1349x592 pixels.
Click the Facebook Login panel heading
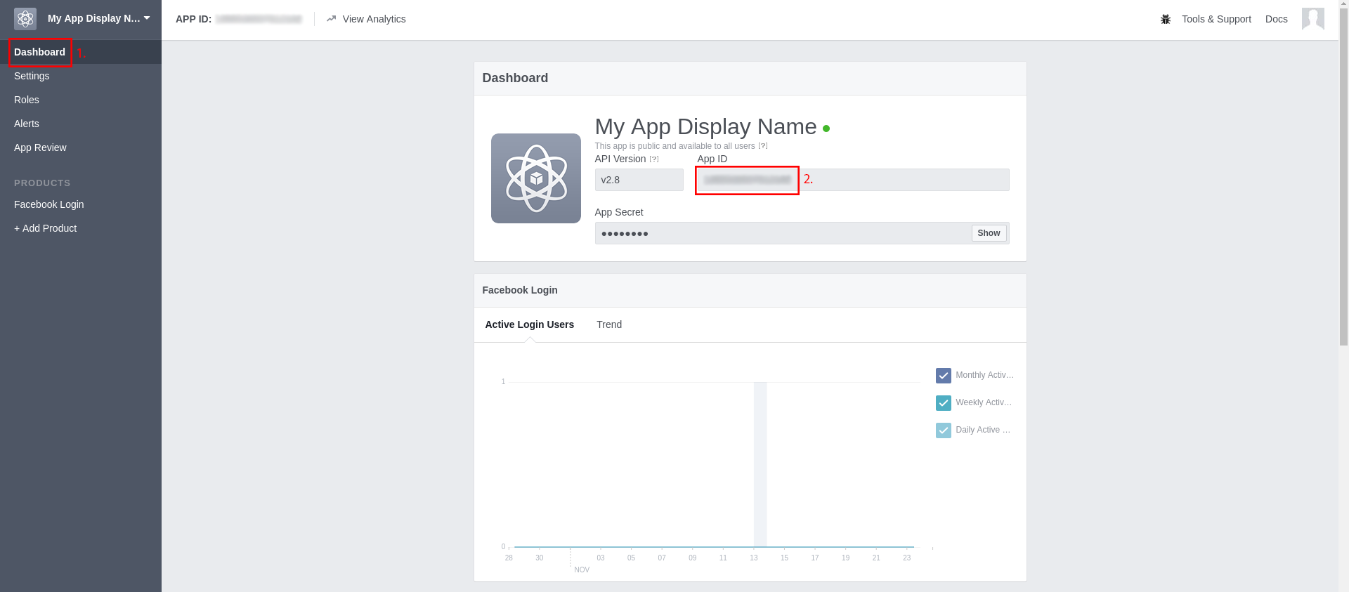pos(520,290)
